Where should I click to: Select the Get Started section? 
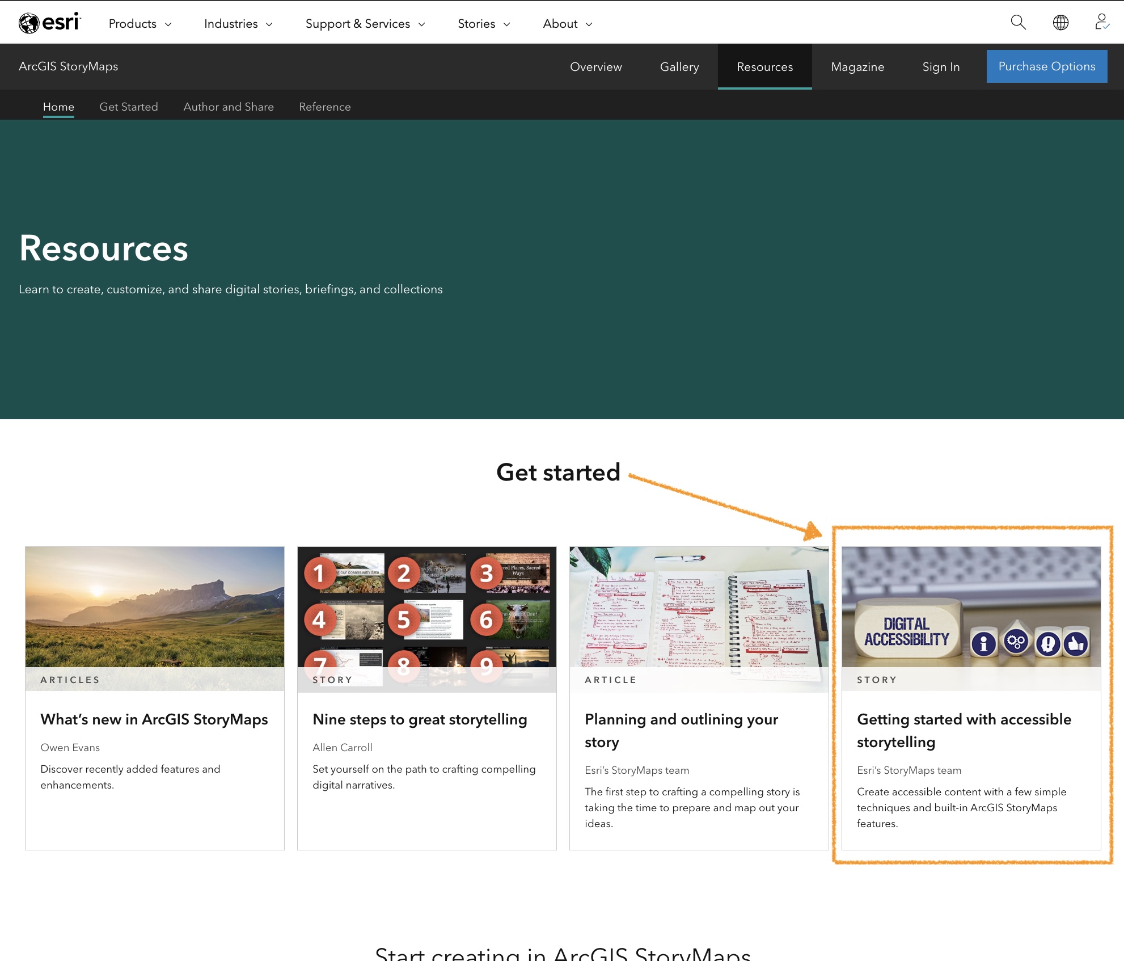pyautogui.click(x=129, y=107)
